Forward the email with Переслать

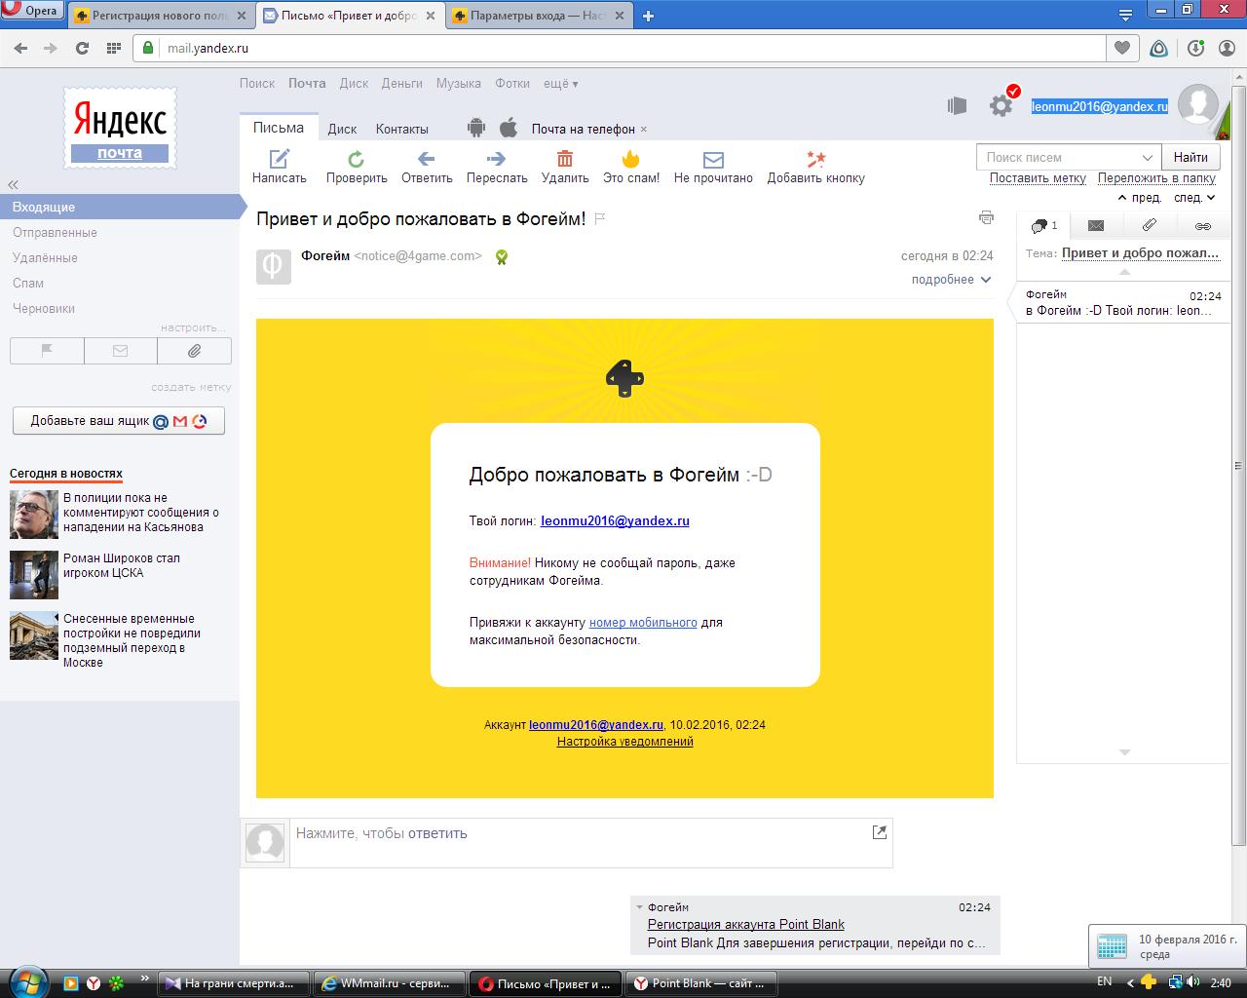click(x=497, y=167)
